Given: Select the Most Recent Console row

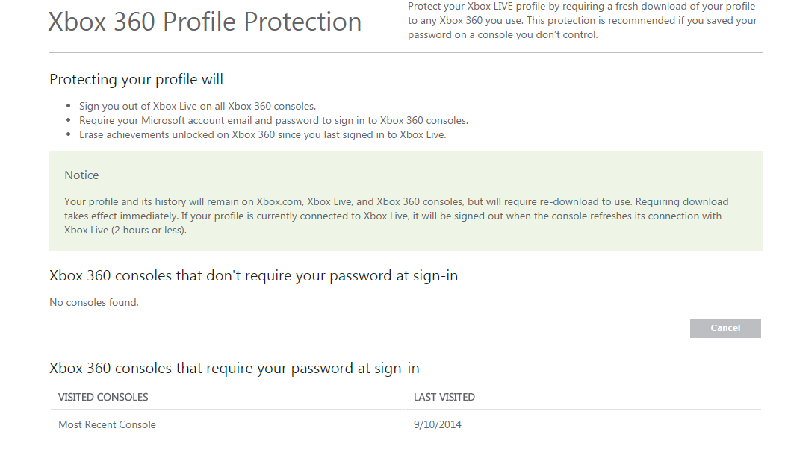Looking at the screenshot, I should coord(107,424).
